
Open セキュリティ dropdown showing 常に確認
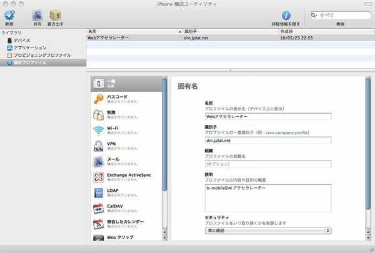[x=268, y=231]
